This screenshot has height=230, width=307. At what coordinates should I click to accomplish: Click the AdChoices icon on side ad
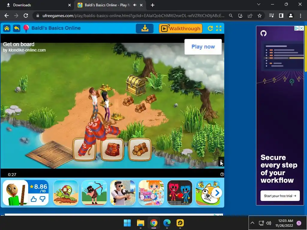(297, 28)
